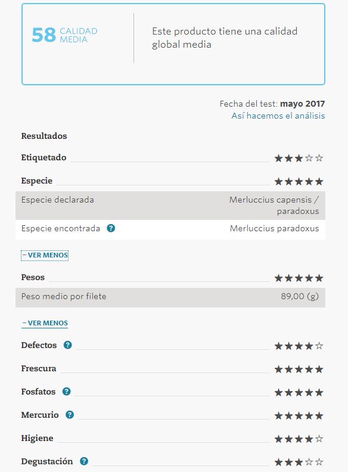
Task: Click the Etiquetado star rating
Action: [299, 158]
